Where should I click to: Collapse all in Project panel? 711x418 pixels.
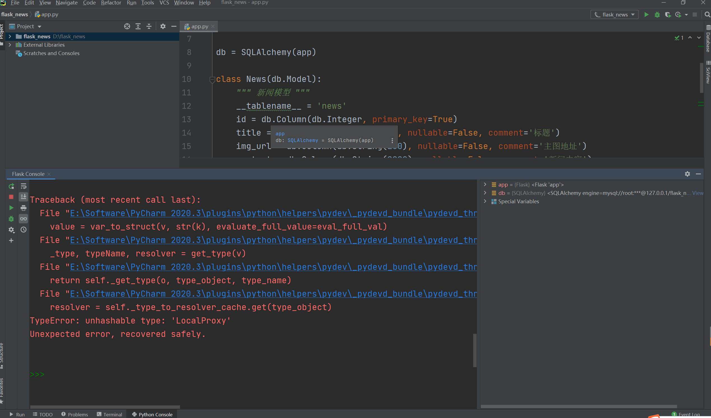[149, 26]
